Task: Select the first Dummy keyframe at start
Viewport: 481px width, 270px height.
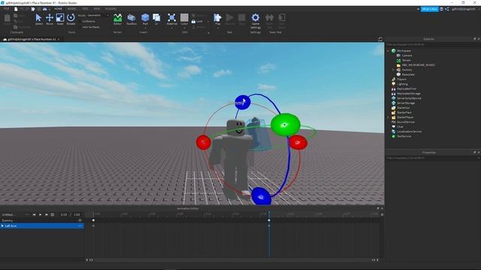Action: tap(93, 220)
